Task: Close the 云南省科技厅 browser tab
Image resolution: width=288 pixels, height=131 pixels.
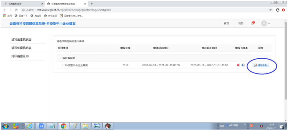Action: pyautogui.click(x=42, y=4)
